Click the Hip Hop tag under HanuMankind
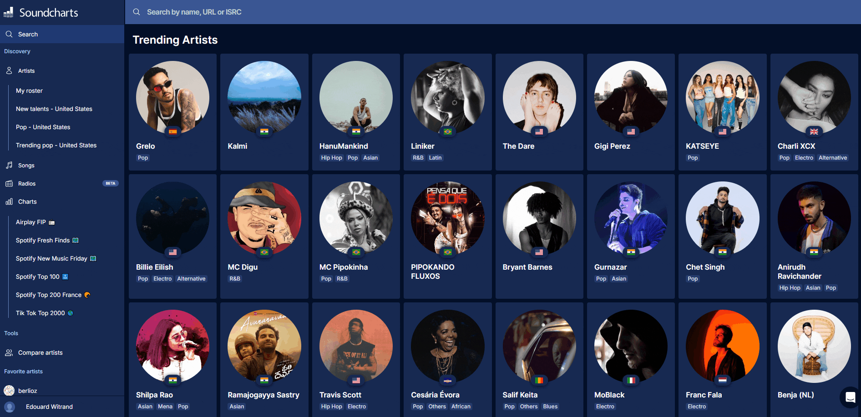 click(331, 158)
